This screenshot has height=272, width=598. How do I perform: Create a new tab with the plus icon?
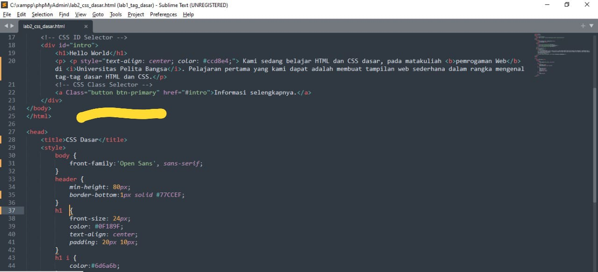pyautogui.click(x=583, y=26)
